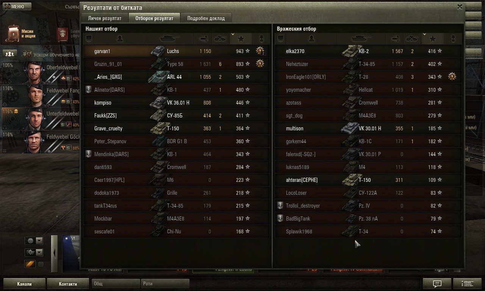Screen dimensions: 485x291
Task: Open the Контакти button
Action: point(68,284)
